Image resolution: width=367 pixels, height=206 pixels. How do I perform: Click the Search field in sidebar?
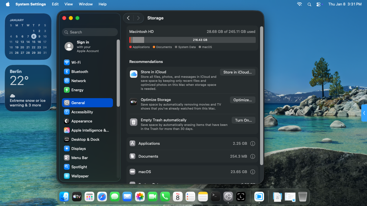90,32
